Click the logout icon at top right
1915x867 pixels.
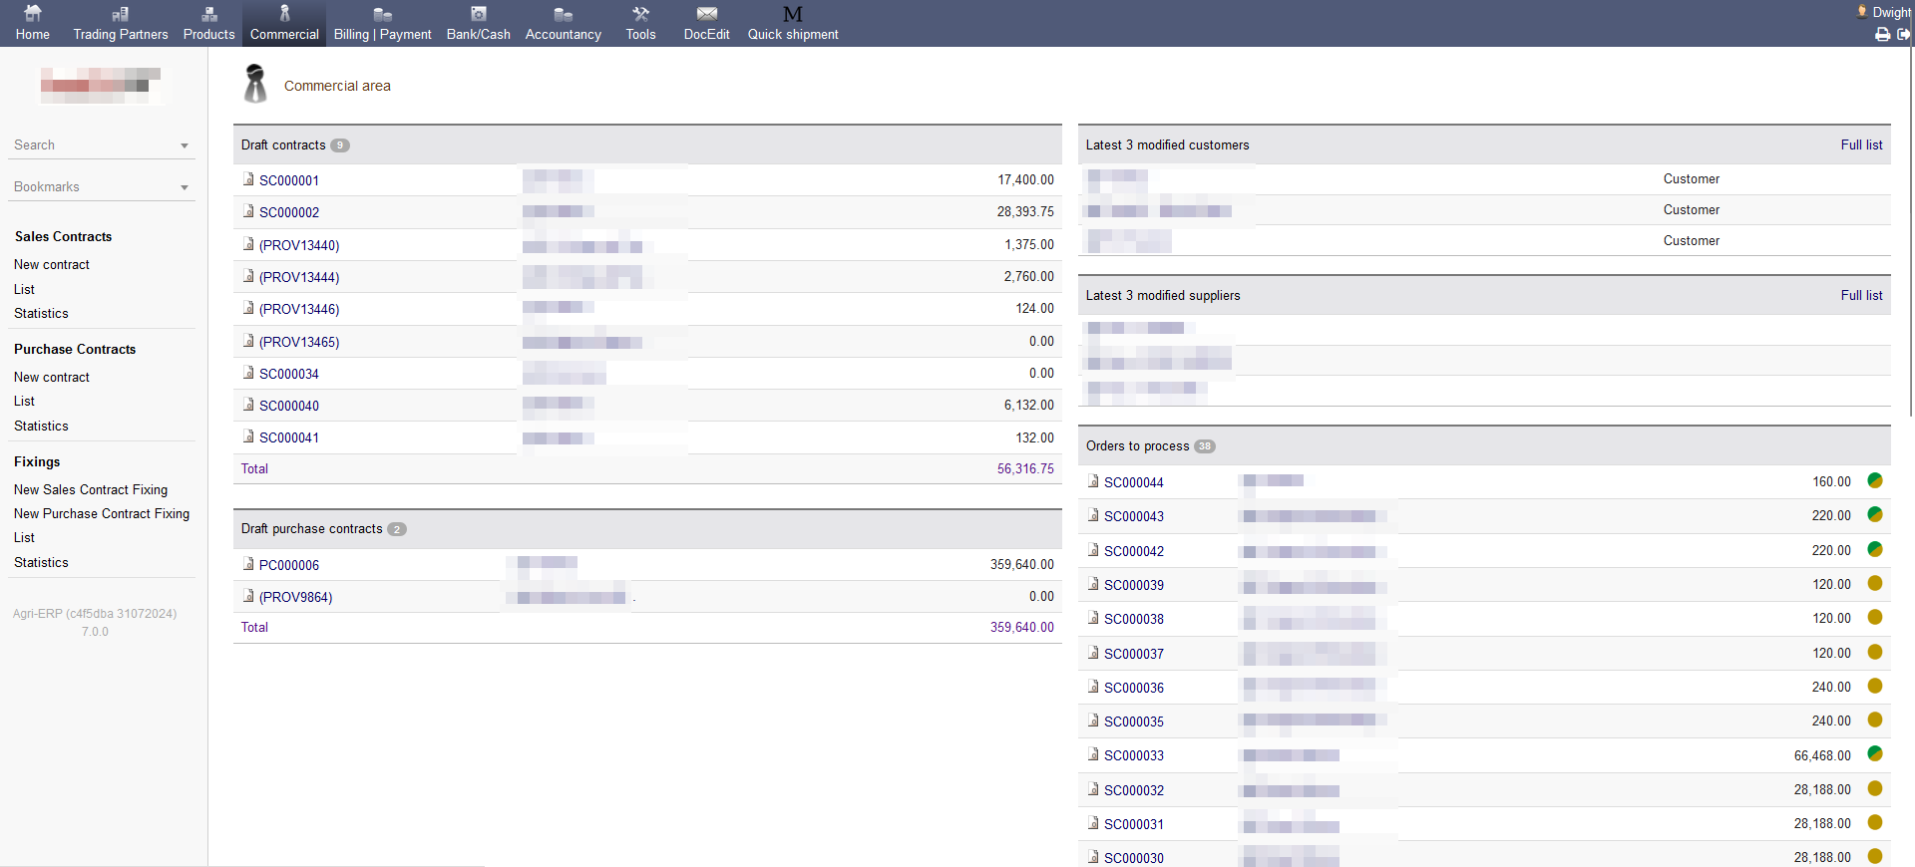(x=1903, y=34)
